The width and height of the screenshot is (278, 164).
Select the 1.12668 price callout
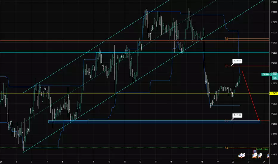237,61
